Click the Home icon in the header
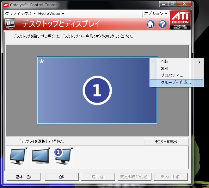Image resolution: width=209 pixels, height=188 pixels. pos(151,24)
